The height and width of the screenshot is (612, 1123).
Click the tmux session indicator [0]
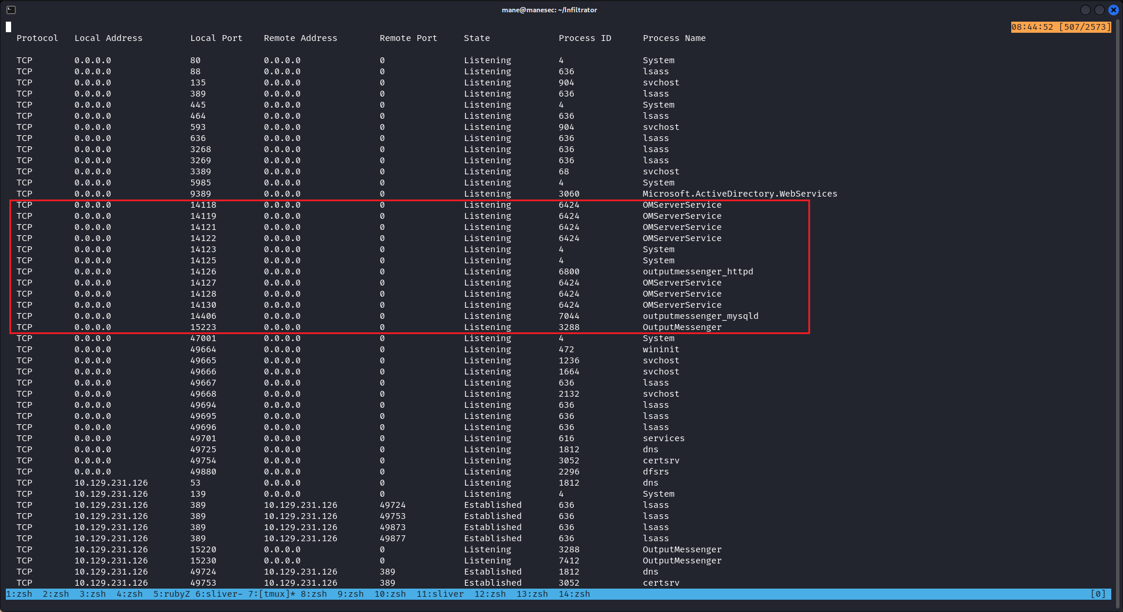pos(1098,594)
